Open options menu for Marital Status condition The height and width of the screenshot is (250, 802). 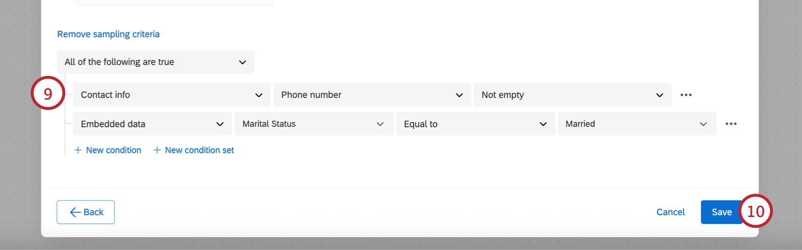click(731, 124)
